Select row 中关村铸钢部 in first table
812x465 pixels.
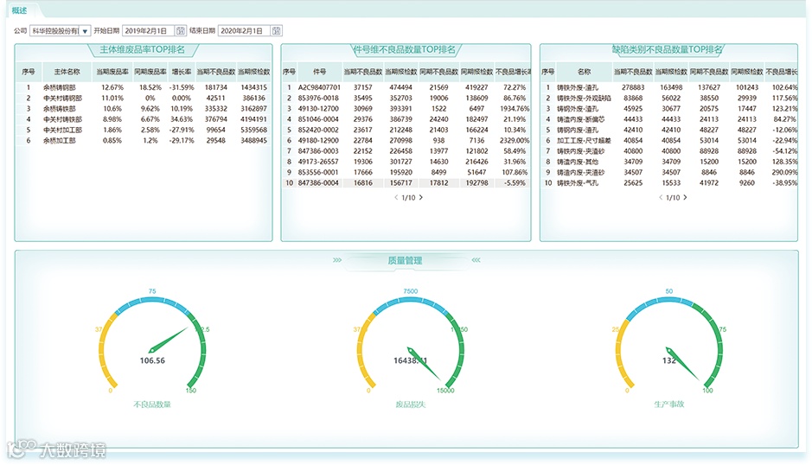[144, 98]
